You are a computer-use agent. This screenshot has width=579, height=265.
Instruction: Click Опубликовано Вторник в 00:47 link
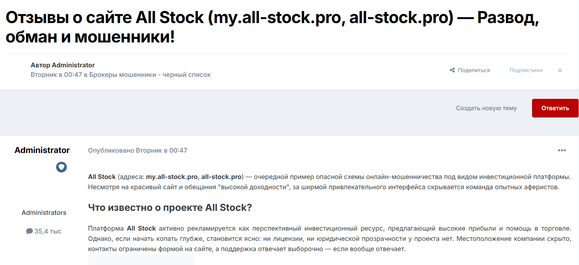tap(137, 150)
